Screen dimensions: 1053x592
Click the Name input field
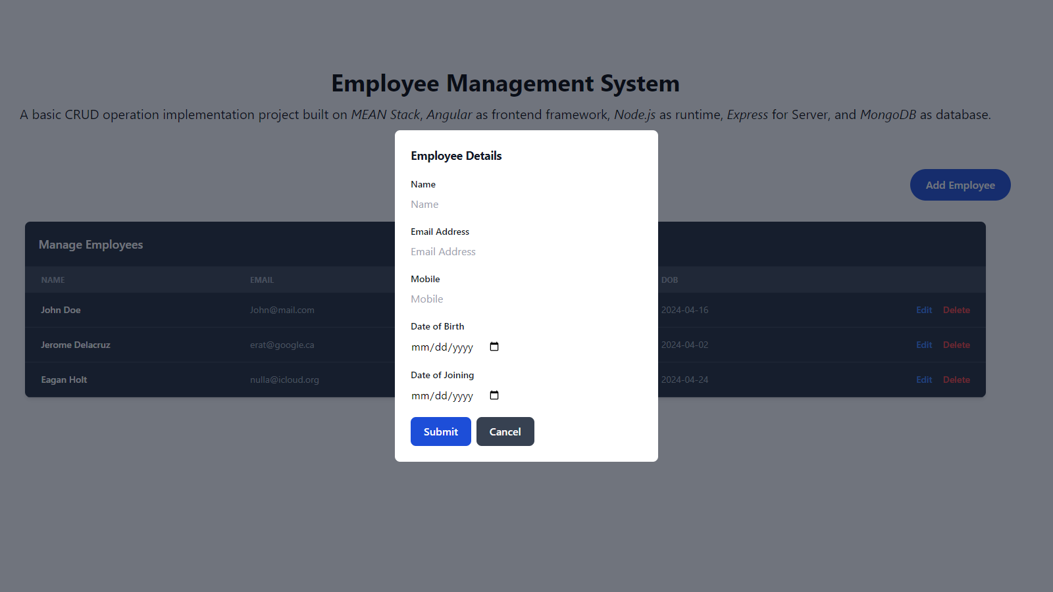pos(526,205)
